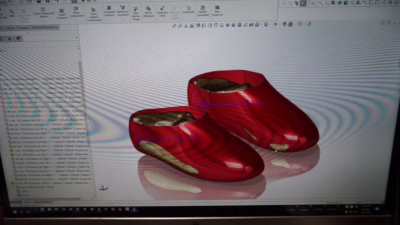Create an Exploded View
Image resolution: width=400 pixels, height=225 pixels.
pyautogui.click(x=162, y=12)
